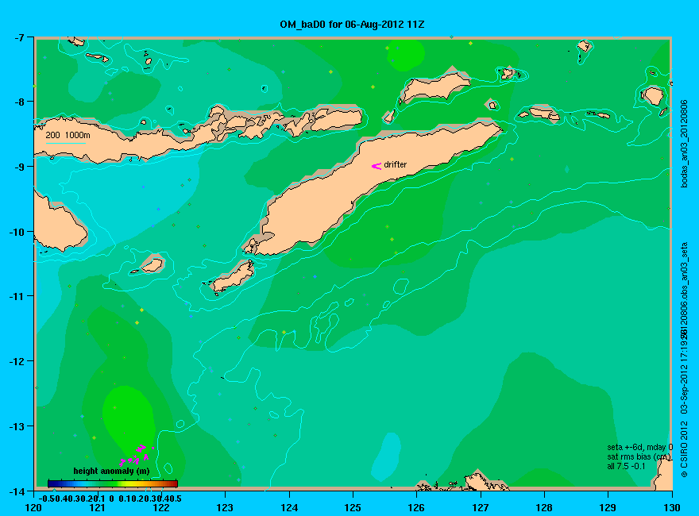Viewport: 699px width, 516px height.
Task: Click latitude tick label "-13"
Action: 17,426
